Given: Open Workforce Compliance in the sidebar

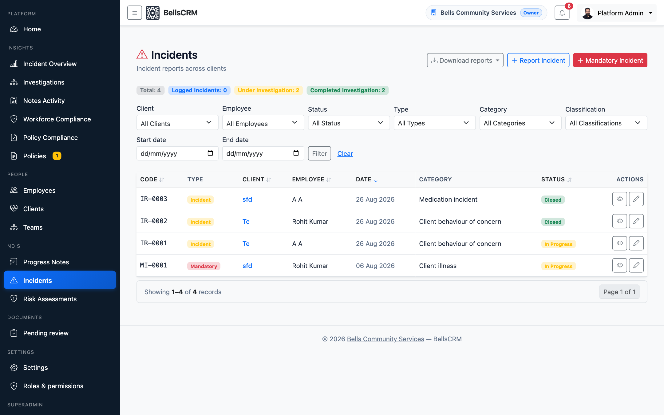Looking at the screenshot, I should tap(60, 119).
